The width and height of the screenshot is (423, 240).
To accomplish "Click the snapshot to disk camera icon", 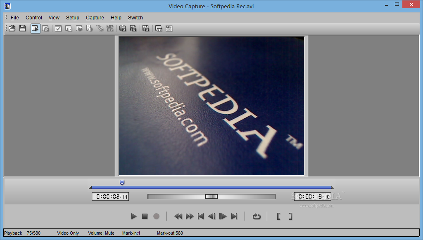I will pos(133,28).
